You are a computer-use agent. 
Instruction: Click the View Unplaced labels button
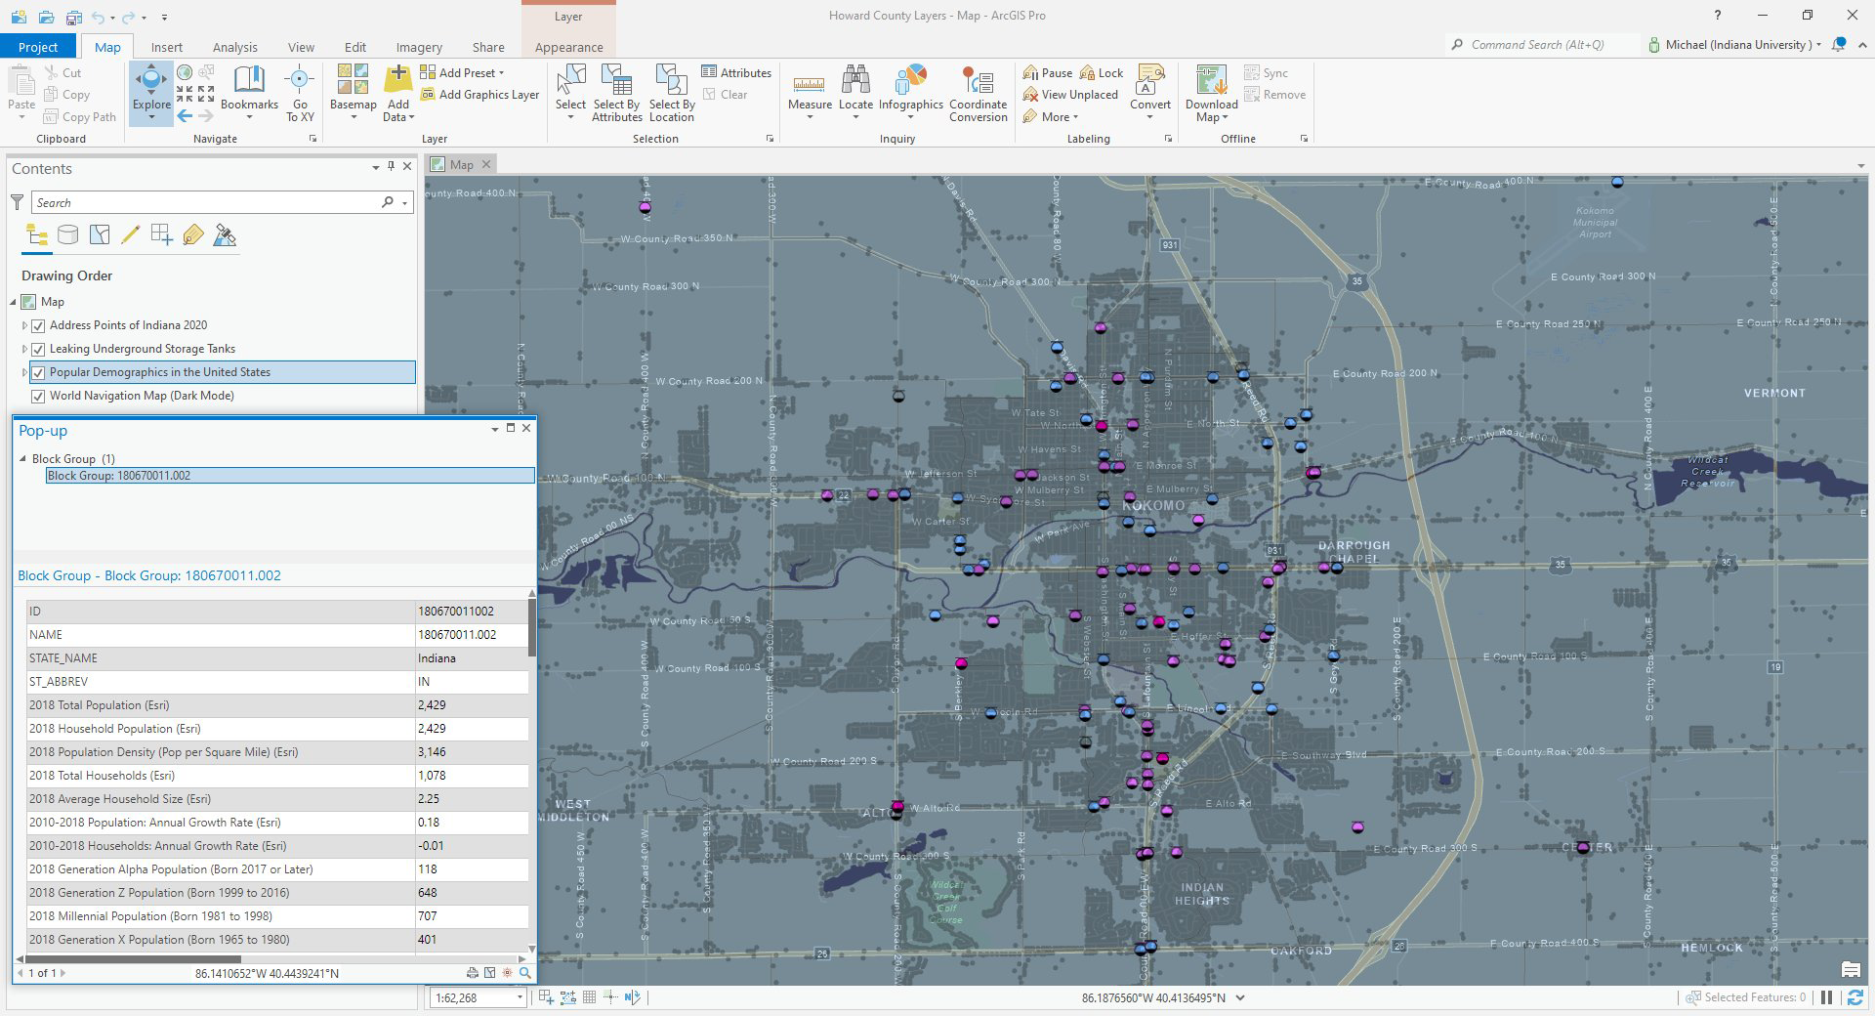point(1070,95)
